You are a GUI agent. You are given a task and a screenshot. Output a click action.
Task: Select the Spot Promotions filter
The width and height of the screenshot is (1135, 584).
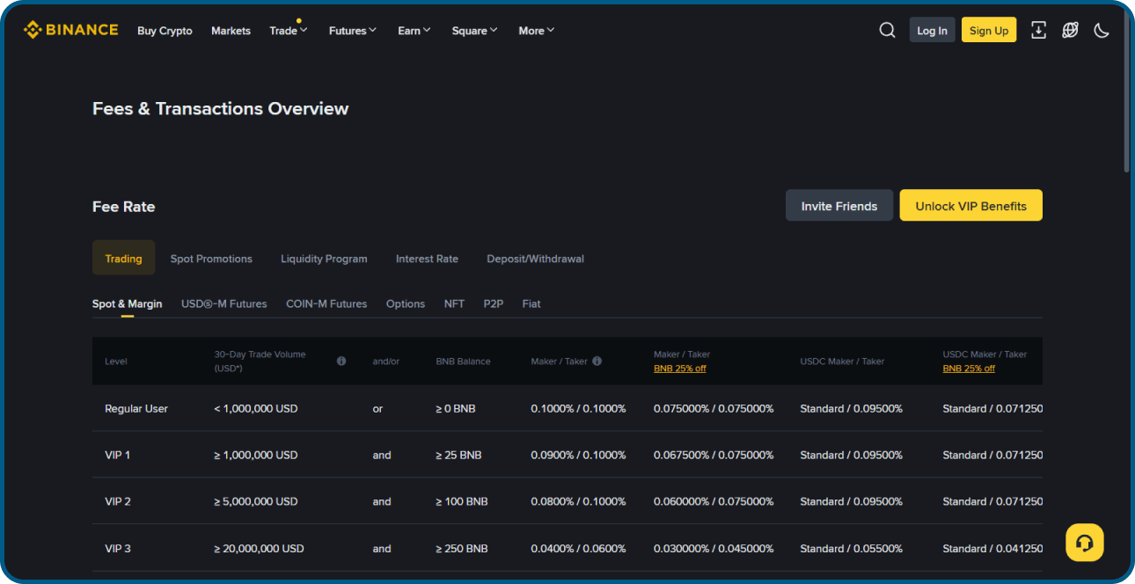[x=211, y=258]
